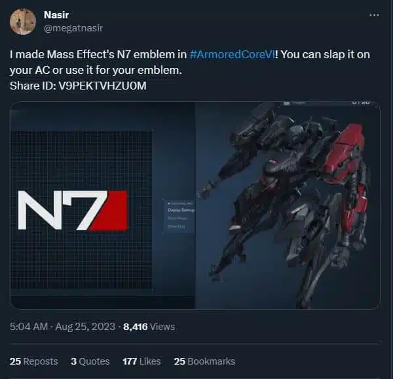Viewport: 393px width, 379px height.
Task: View the 3 Quotes list
Action: 90,361
